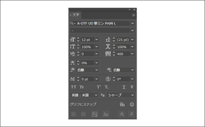This screenshot has height=127, width=205.
Task: Apply Underline to text
Action: (124, 87)
